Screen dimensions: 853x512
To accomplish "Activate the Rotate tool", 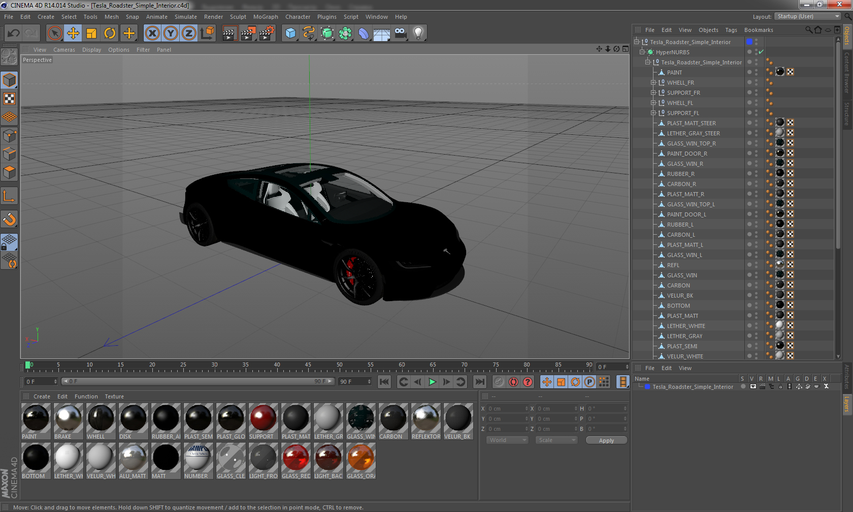I will click(110, 33).
